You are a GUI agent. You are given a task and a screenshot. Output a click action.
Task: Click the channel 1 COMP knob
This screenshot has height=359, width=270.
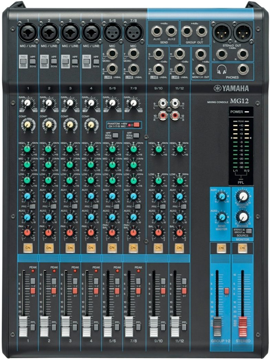coord(28,125)
